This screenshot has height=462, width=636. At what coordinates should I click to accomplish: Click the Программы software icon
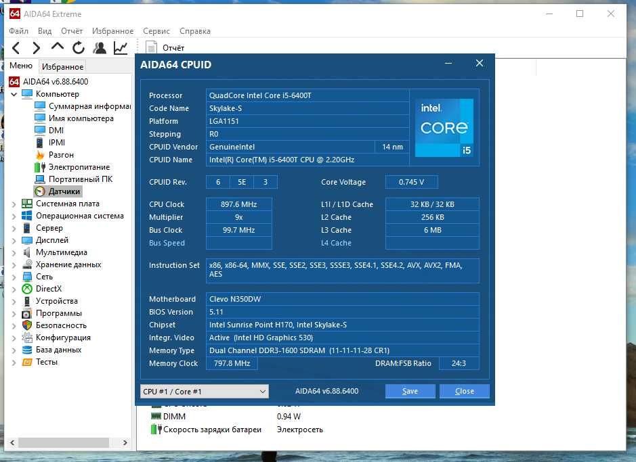(x=27, y=313)
